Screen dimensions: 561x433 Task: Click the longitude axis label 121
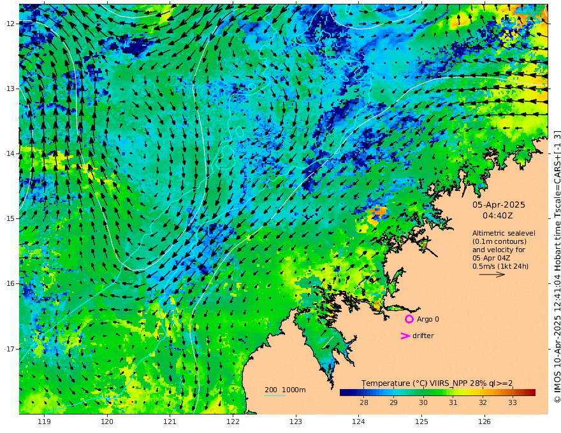[x=170, y=422]
